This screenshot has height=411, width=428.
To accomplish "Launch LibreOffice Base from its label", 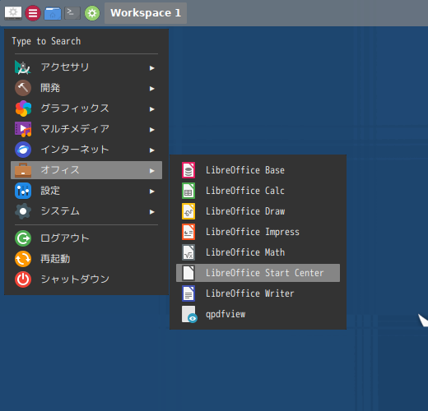I will coord(245,170).
